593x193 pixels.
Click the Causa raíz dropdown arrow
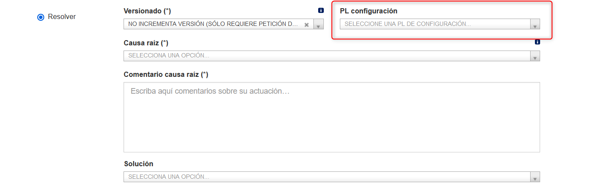pyautogui.click(x=535, y=56)
